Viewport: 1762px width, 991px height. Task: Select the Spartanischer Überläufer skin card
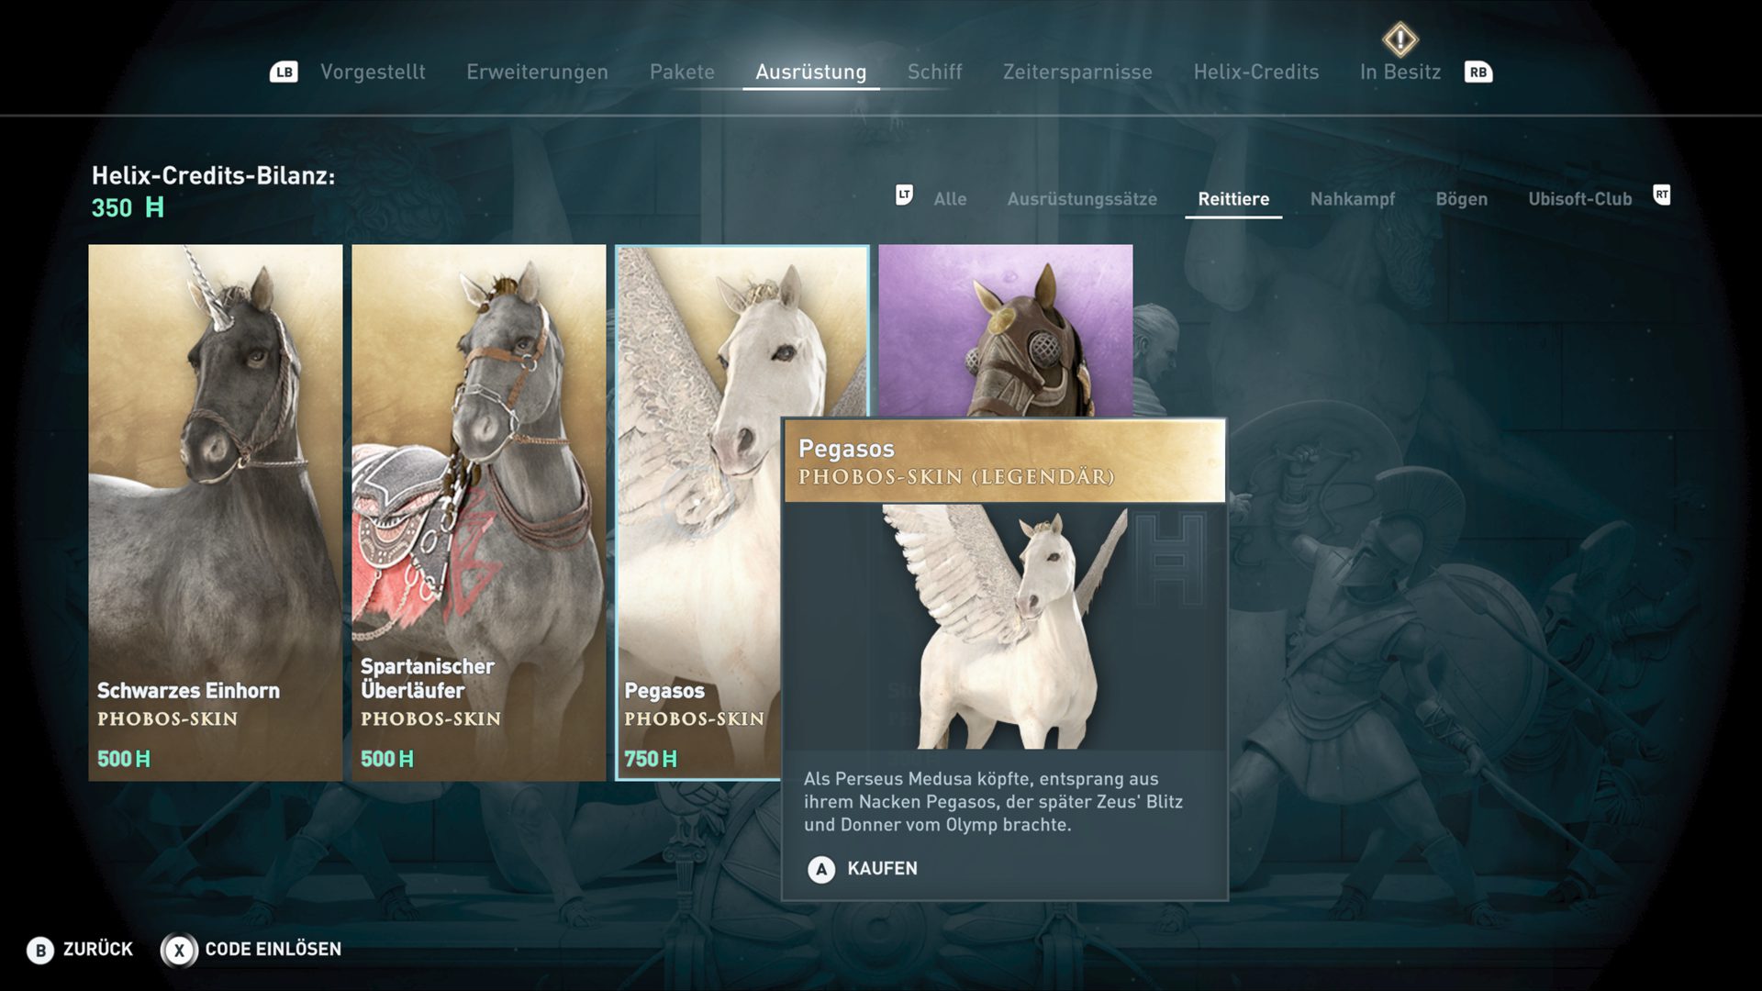(479, 512)
